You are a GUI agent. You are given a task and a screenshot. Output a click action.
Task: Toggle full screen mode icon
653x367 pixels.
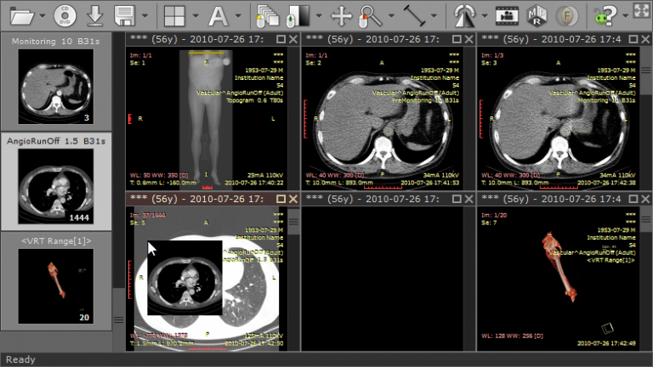tap(640, 11)
